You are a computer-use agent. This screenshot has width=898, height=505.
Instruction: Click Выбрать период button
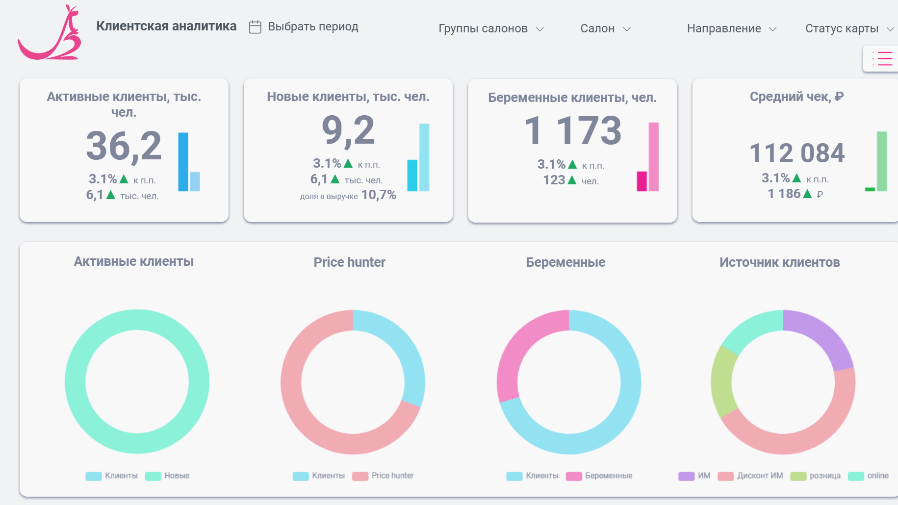[x=304, y=26]
